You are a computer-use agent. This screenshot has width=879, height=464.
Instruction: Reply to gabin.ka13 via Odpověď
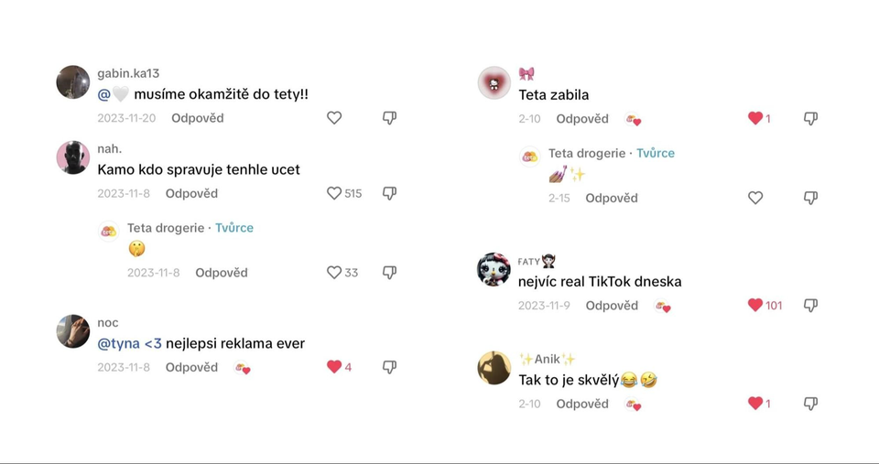coord(197,118)
